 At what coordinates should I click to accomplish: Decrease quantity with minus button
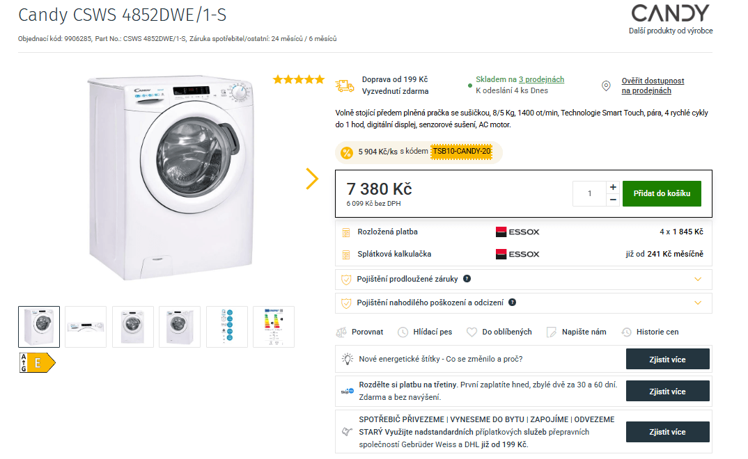(x=613, y=200)
